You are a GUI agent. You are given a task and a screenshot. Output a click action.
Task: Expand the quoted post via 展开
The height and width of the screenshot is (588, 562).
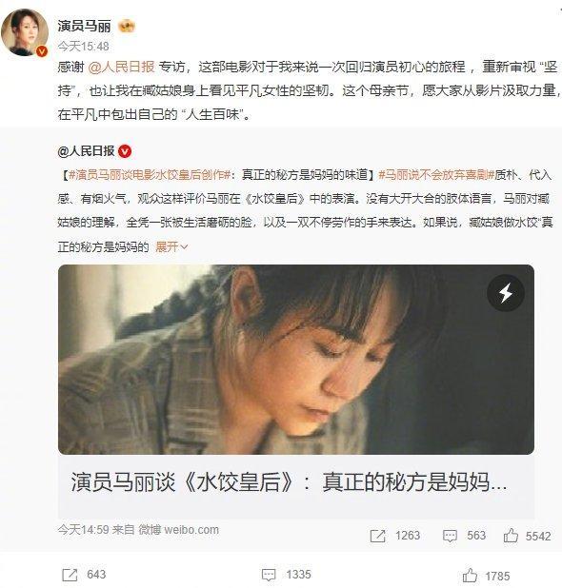[171, 246]
